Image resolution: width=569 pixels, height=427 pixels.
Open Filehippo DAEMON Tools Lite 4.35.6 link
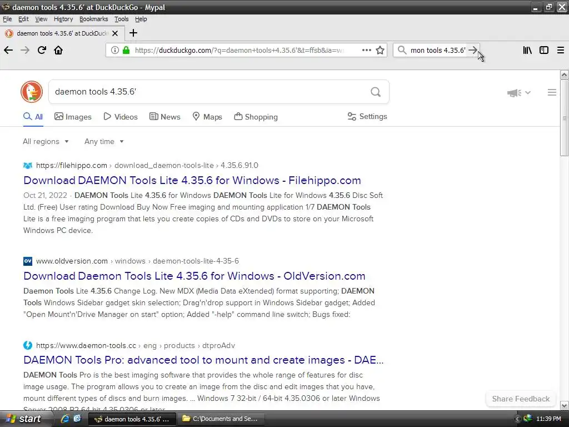pos(192,181)
